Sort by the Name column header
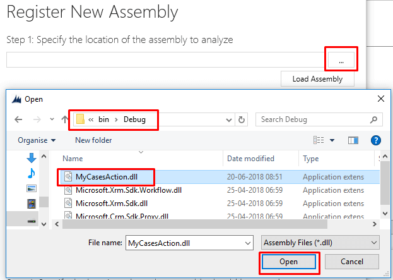Image resolution: width=393 pixels, height=280 pixels. pos(73,159)
